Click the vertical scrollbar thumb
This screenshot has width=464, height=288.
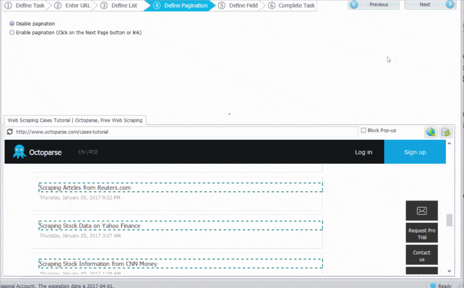pos(449,220)
